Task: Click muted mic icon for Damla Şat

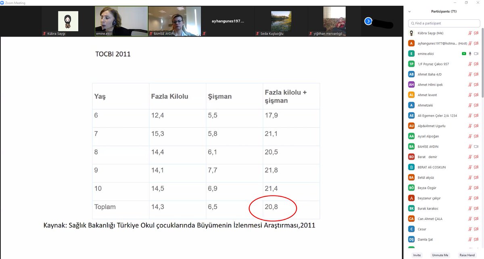Action: coord(470,239)
